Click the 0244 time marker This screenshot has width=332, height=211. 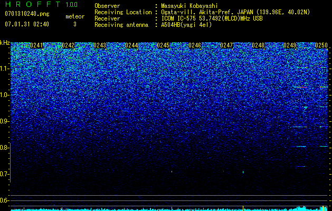tap(131, 45)
